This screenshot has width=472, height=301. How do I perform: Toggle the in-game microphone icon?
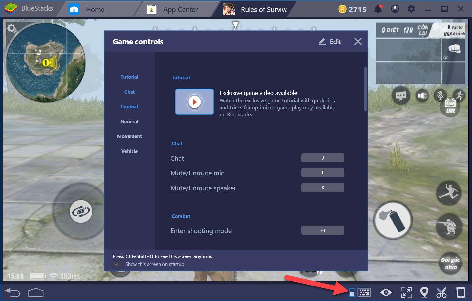(x=440, y=96)
